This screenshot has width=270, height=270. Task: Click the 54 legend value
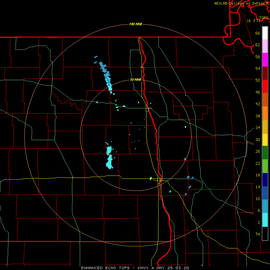(x=258, y=68)
